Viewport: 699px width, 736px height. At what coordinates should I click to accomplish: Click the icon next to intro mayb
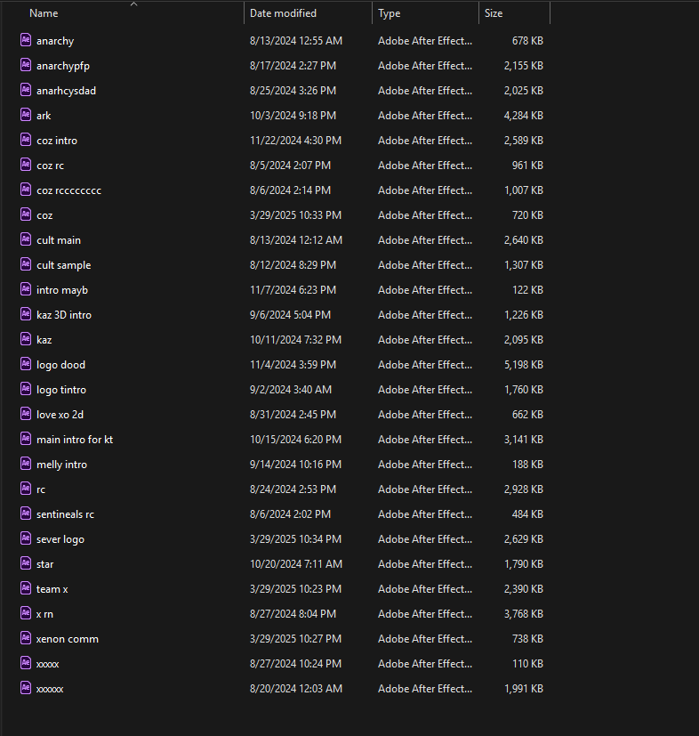pos(26,289)
